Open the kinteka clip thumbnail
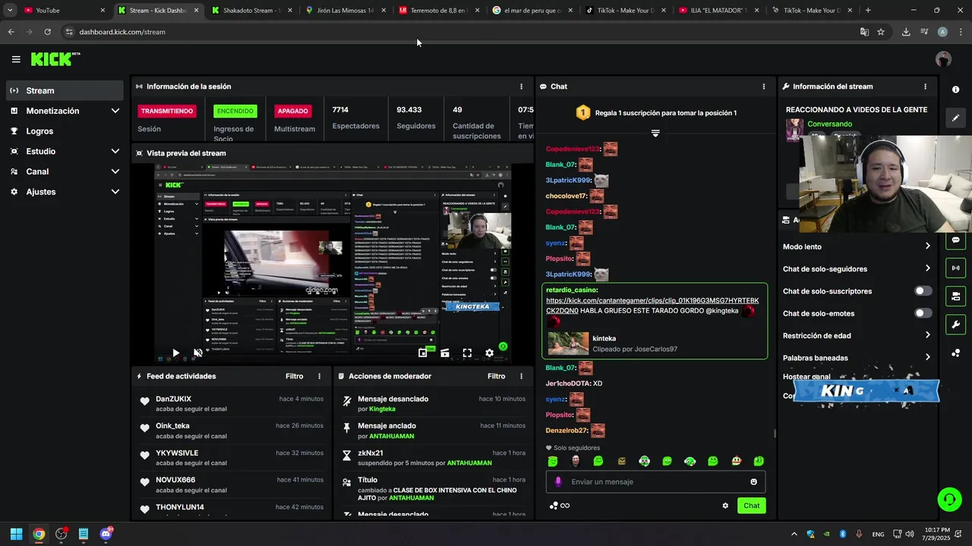Viewport: 972px width, 546px height. click(568, 344)
